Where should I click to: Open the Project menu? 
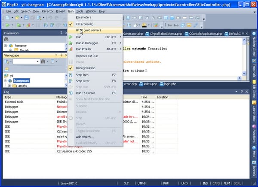pos(61,11)
